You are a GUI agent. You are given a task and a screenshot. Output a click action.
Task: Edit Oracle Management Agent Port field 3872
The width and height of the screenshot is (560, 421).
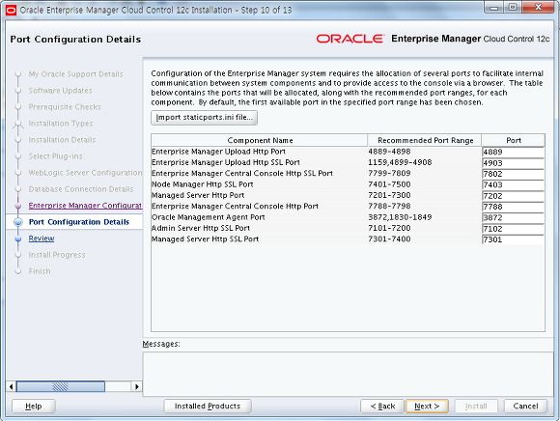tap(513, 217)
